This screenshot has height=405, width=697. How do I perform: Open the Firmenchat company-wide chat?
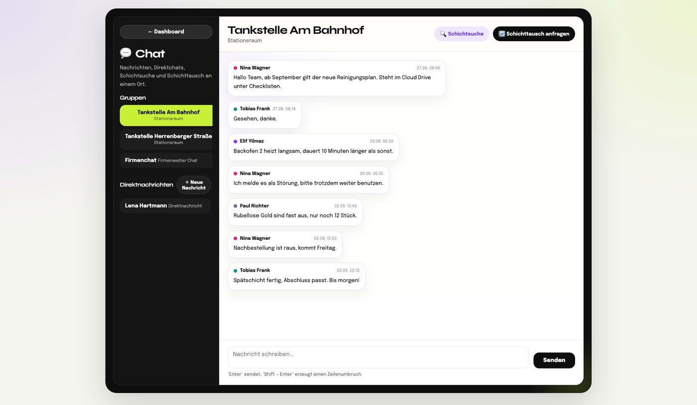click(166, 160)
